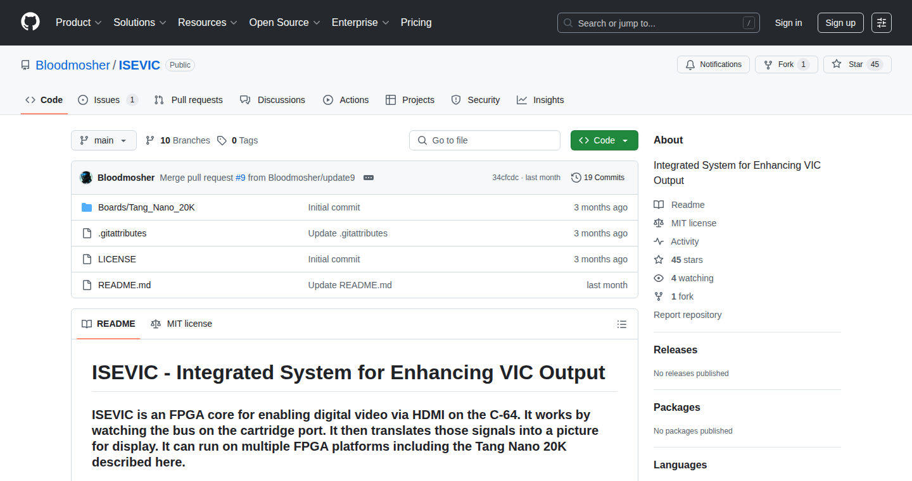
Task: Open pull request #9 link
Action: coord(241,178)
